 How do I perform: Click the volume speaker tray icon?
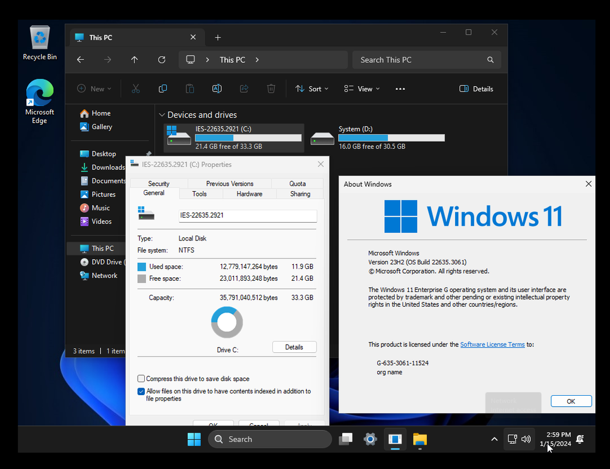526,440
